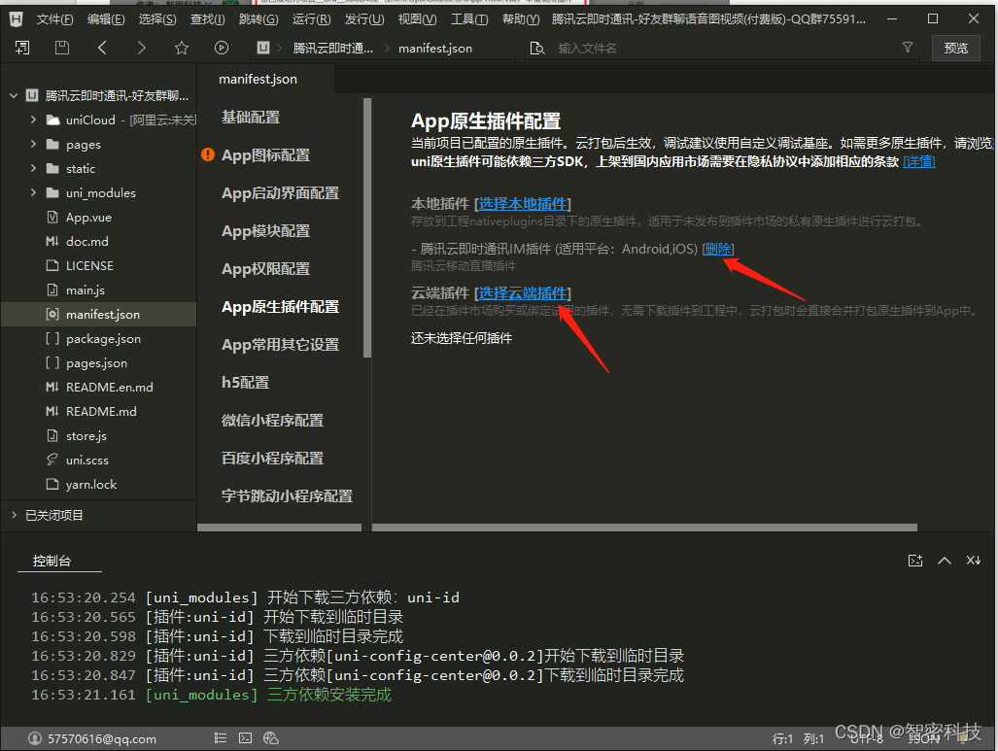Open pages.json in file tree
Viewport: 998px width, 751px height.
coord(96,362)
